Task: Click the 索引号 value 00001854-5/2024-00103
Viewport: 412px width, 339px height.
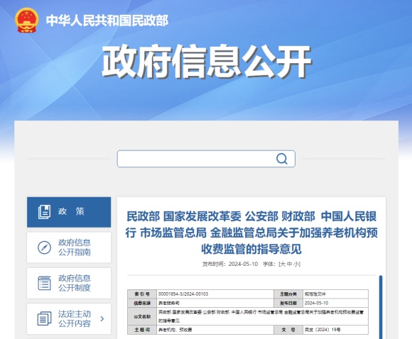Action: coord(183,294)
